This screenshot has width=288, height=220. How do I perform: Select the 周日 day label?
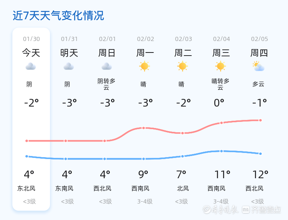click(x=107, y=53)
